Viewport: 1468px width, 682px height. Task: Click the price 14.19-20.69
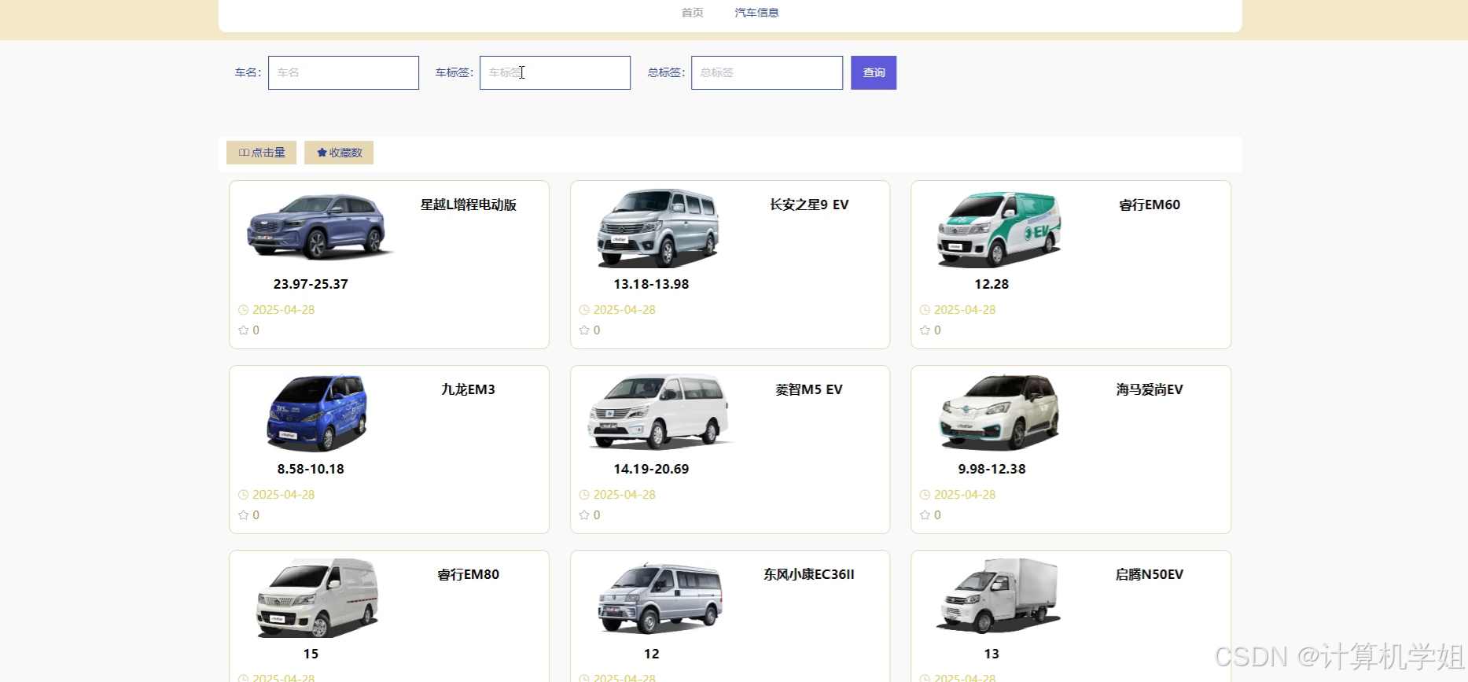point(651,469)
